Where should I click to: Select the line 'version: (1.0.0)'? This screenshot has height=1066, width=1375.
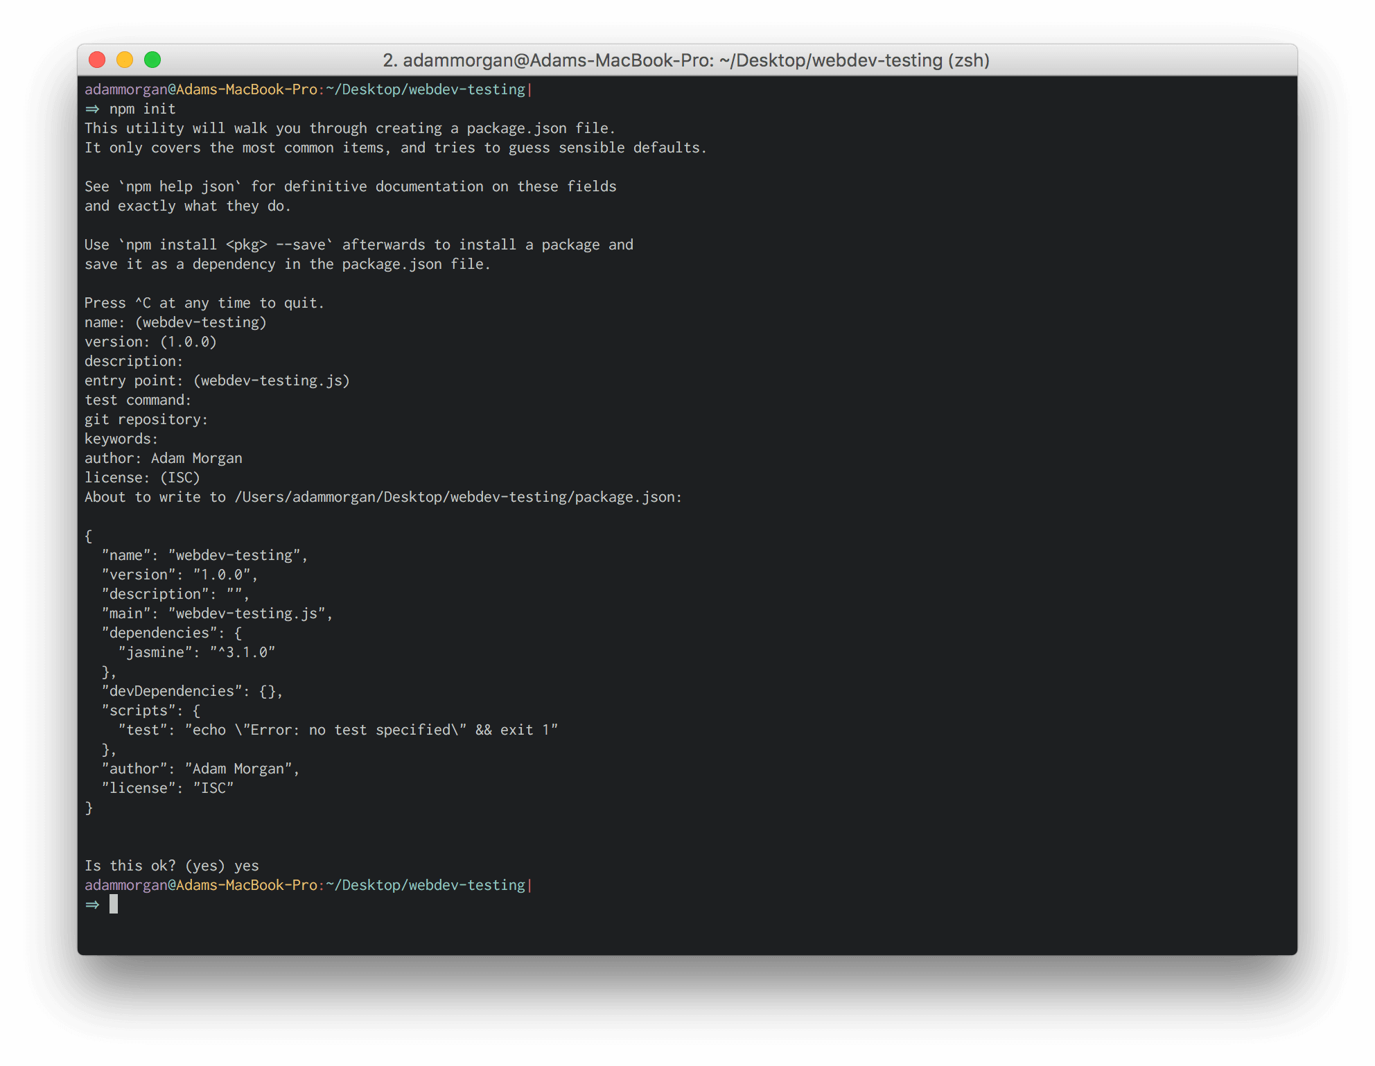pos(150,342)
